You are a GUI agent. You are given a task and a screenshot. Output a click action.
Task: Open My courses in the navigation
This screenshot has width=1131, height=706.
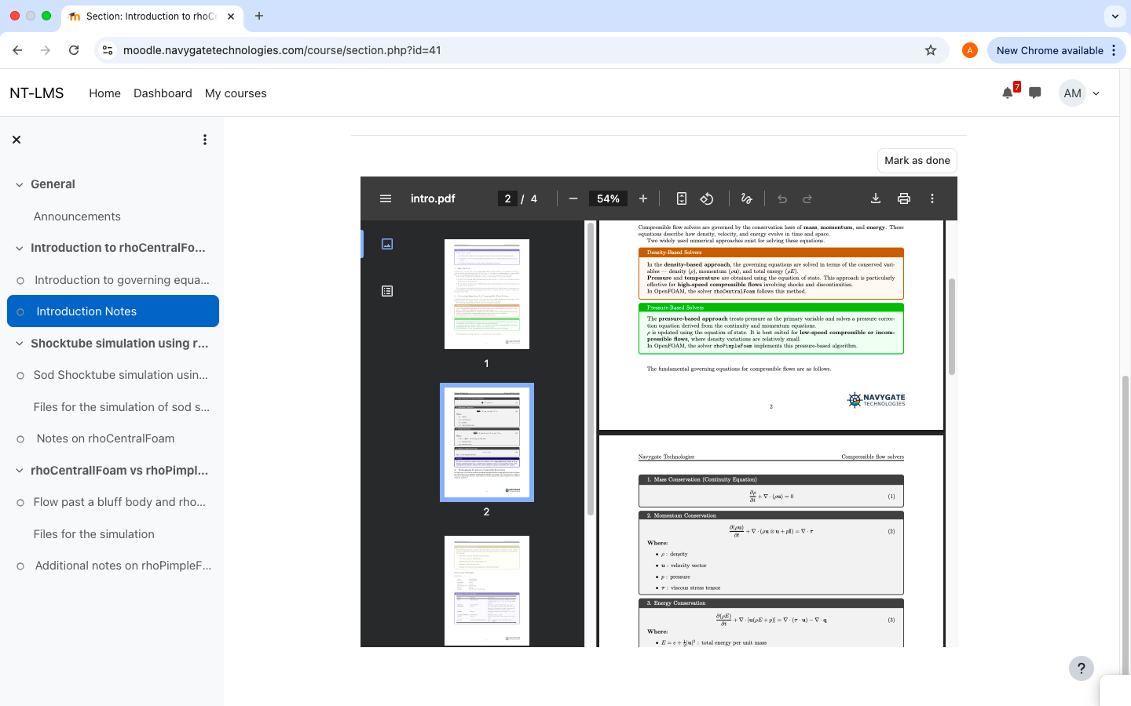pyautogui.click(x=236, y=93)
